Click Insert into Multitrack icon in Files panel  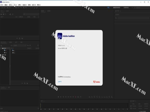(10, 14)
